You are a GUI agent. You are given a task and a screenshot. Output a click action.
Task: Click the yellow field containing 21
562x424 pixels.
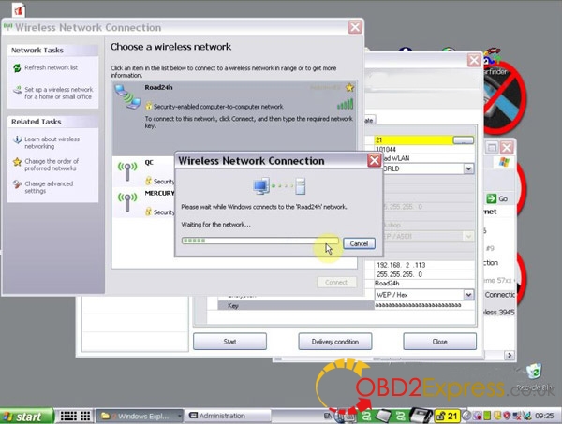[x=412, y=139]
